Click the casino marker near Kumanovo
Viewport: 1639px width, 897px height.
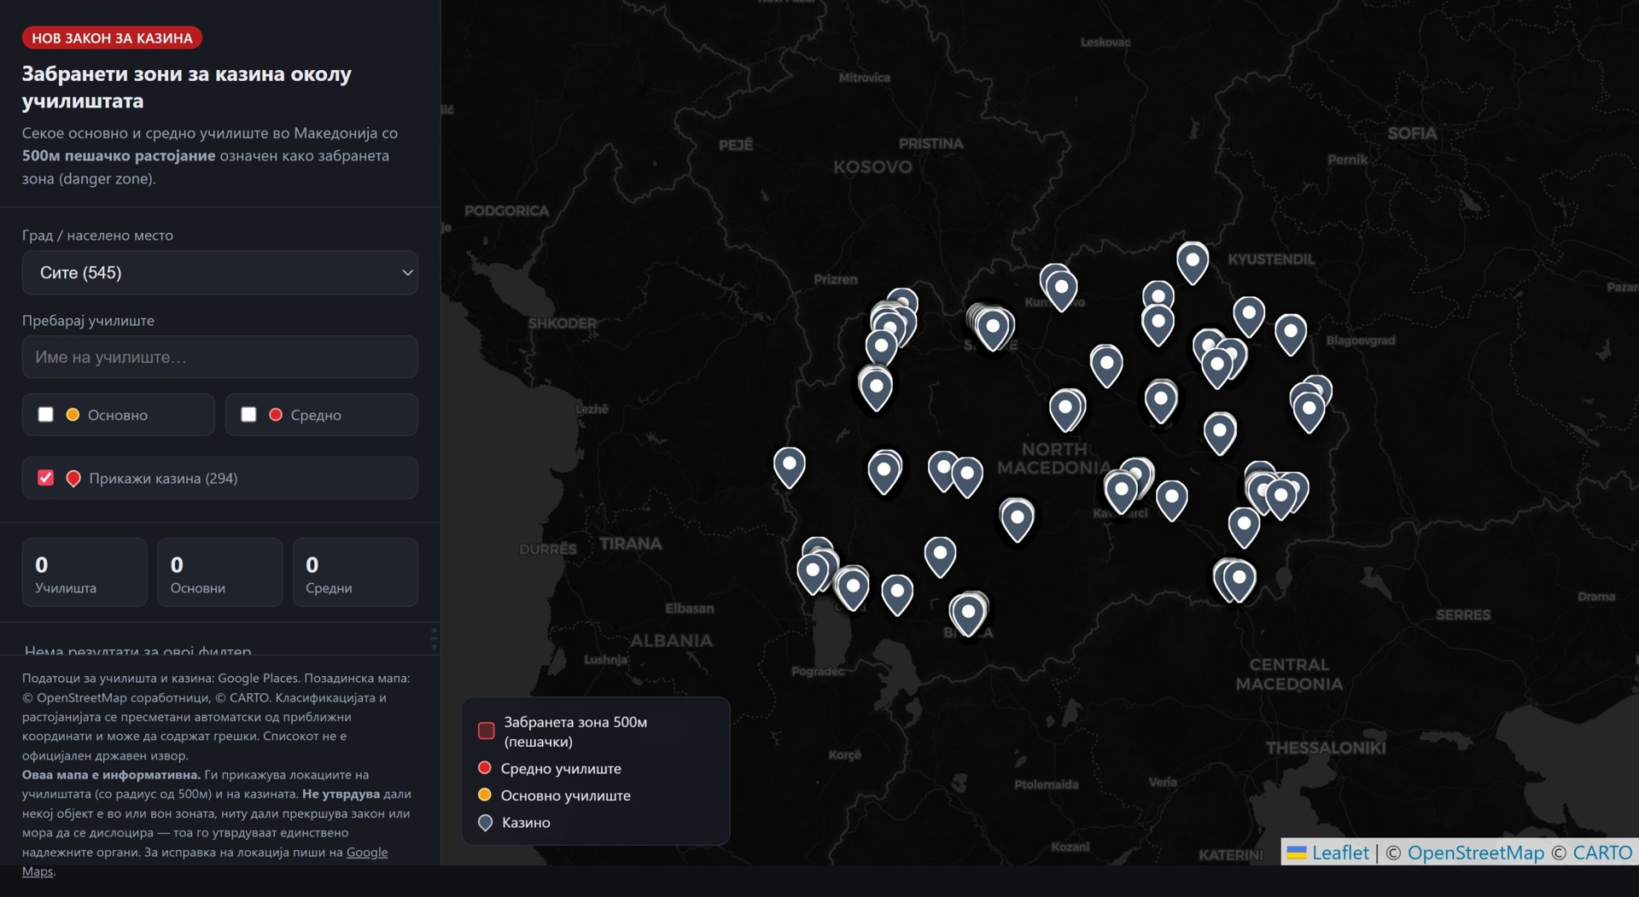click(x=1062, y=290)
